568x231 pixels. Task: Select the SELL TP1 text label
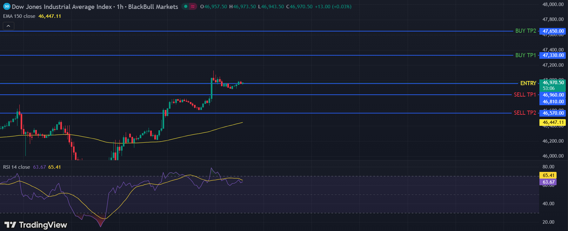525,95
